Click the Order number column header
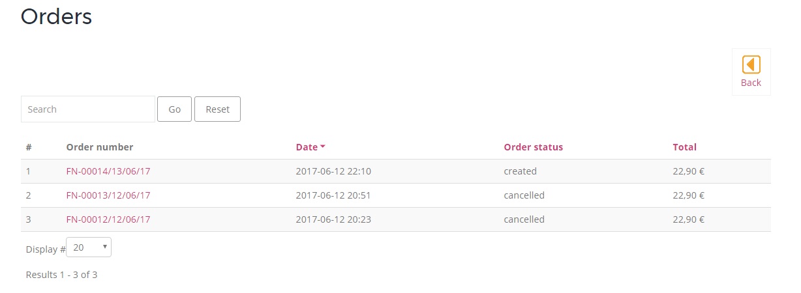801x293 pixels. [99, 147]
